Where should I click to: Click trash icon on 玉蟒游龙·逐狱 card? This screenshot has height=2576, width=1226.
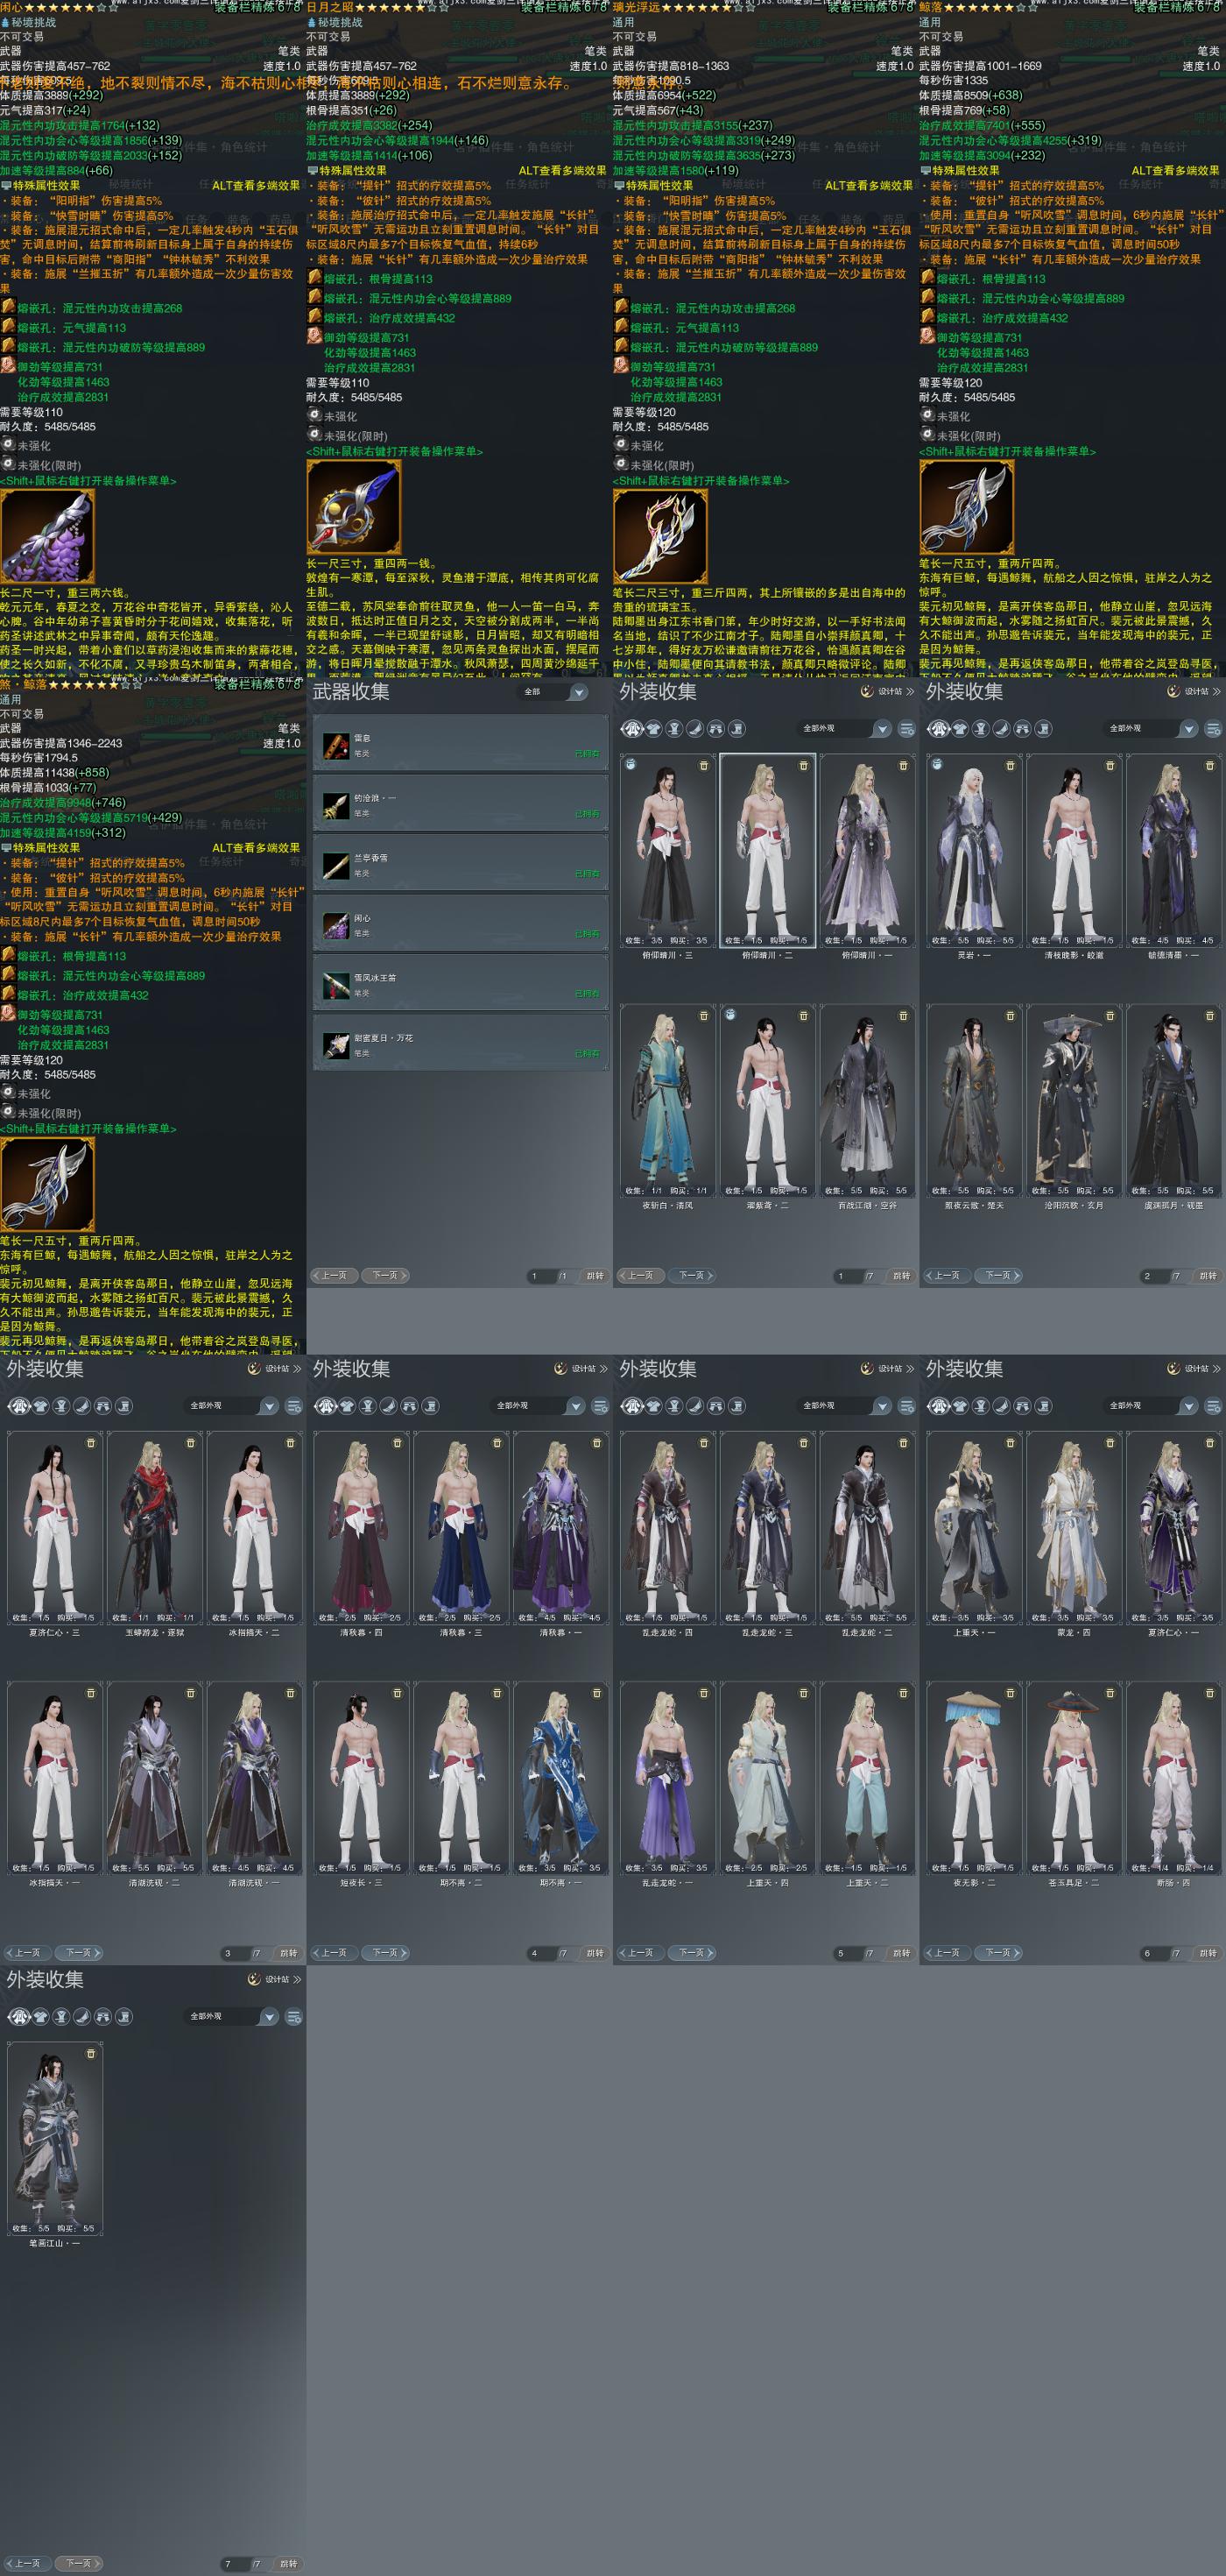click(191, 1443)
